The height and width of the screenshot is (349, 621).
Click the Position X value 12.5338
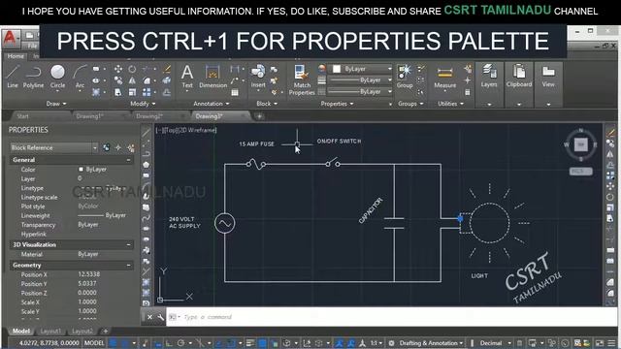tap(89, 274)
